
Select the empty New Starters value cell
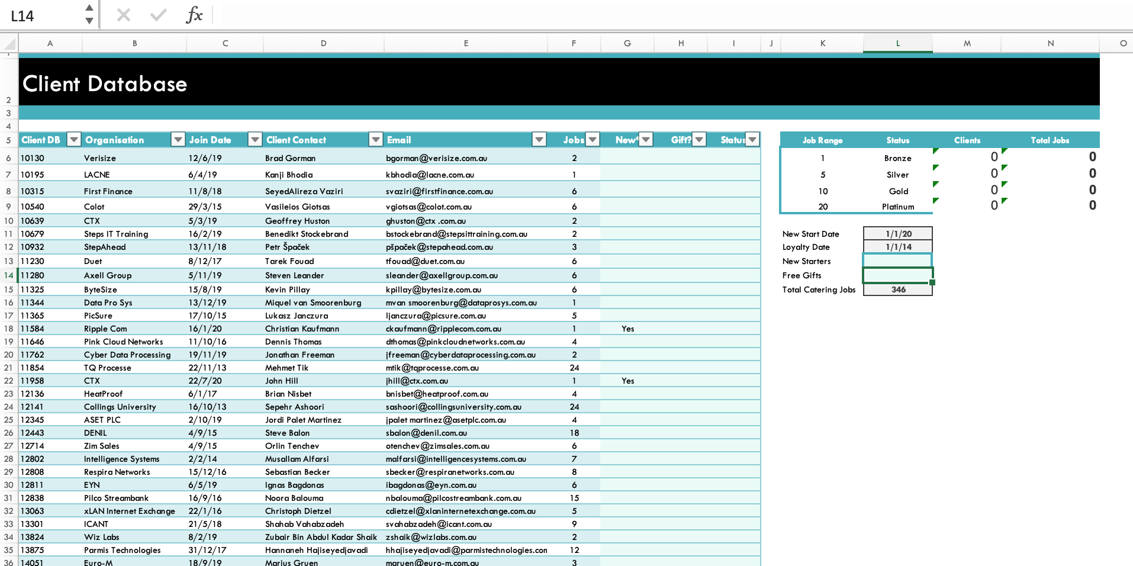(x=897, y=261)
